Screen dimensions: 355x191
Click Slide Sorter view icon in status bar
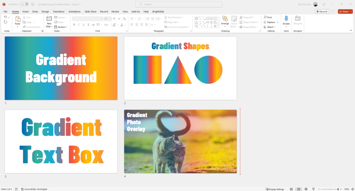tap(298, 189)
